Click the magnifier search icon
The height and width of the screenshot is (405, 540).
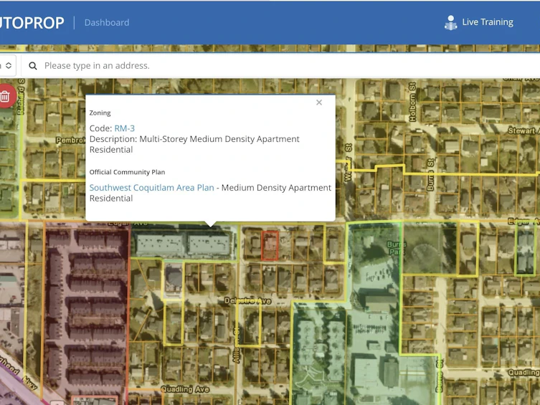[x=33, y=66]
